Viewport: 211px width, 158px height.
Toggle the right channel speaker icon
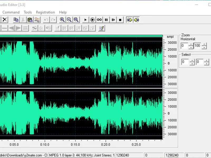(x=136, y=20)
